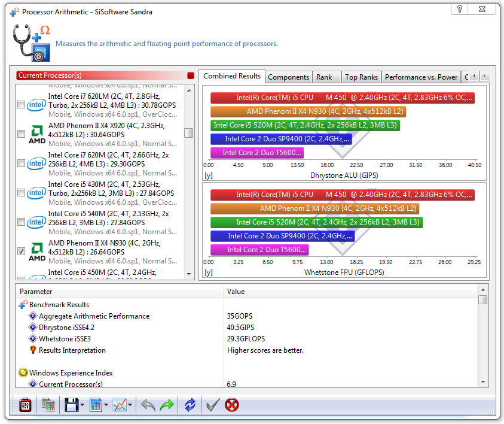Open the dropdown arrow beside save icon

pyautogui.click(x=83, y=405)
